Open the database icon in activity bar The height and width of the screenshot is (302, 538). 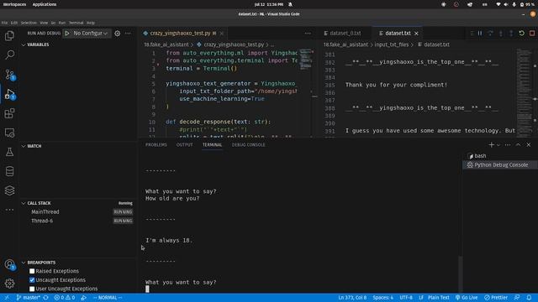pos(9,171)
